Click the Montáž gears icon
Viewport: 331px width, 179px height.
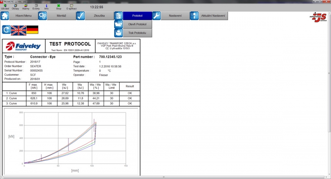click(43, 16)
